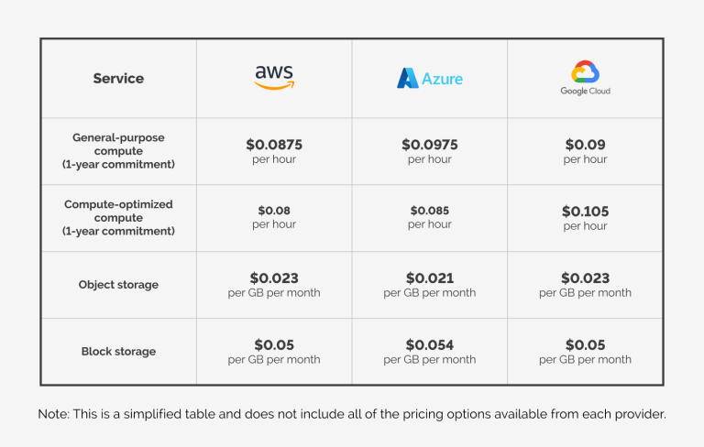Click AWS general-purpose price $0.0875
Image resolution: width=704 pixels, height=447 pixels.
point(274,145)
